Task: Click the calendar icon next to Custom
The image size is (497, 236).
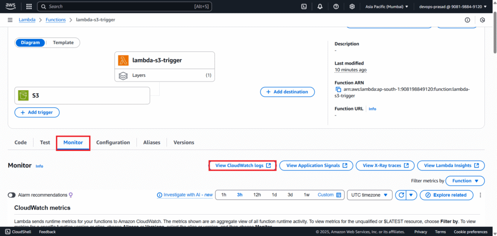Action: [x=338, y=195]
